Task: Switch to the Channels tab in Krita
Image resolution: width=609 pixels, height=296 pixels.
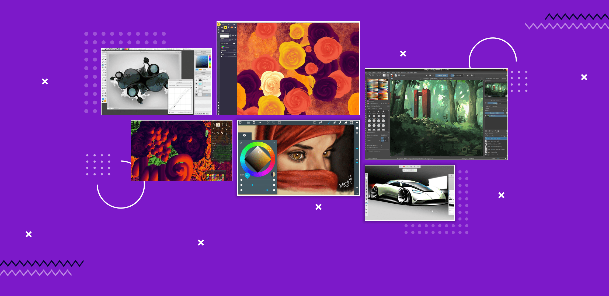Action: (495, 106)
